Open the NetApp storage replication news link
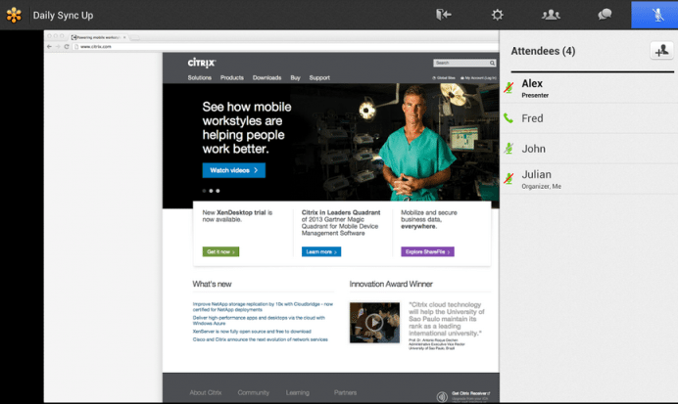The image size is (678, 404). coord(263,307)
